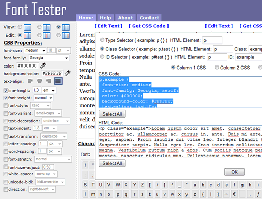
Task: Click the first column Edit Text link
Action: (108, 26)
